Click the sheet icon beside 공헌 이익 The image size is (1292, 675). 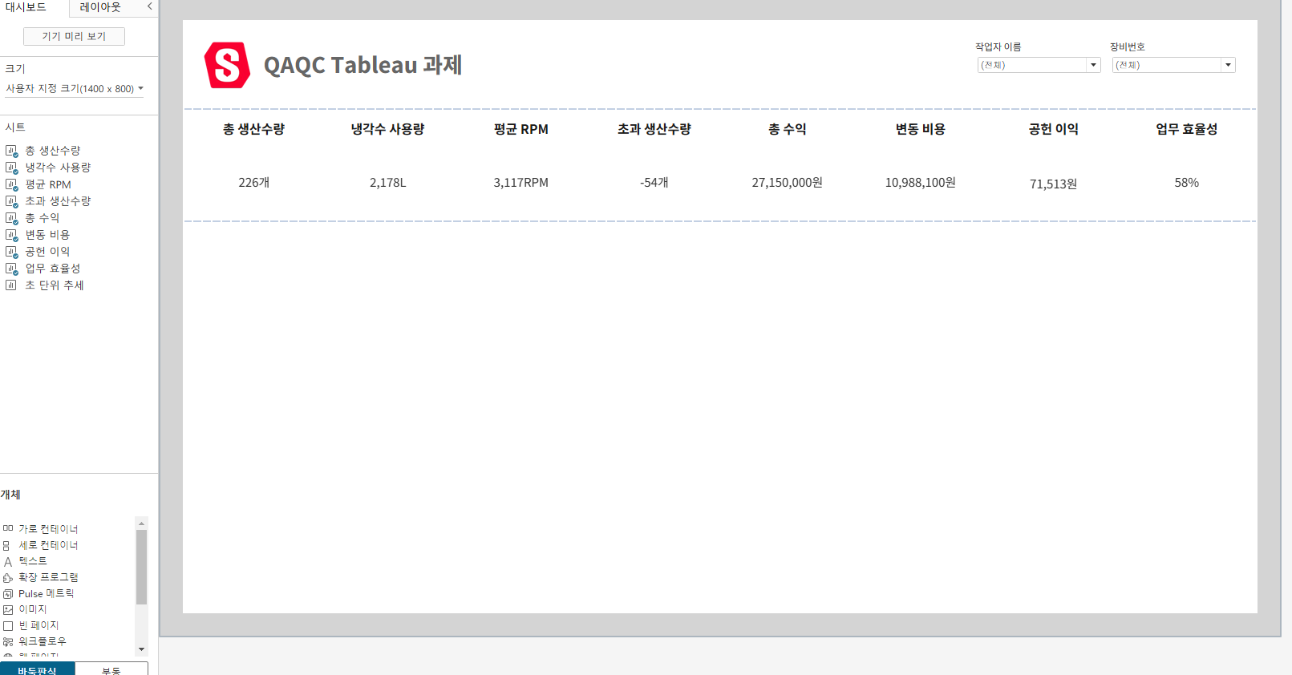click(11, 252)
